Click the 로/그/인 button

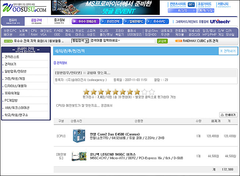tap(182, 10)
